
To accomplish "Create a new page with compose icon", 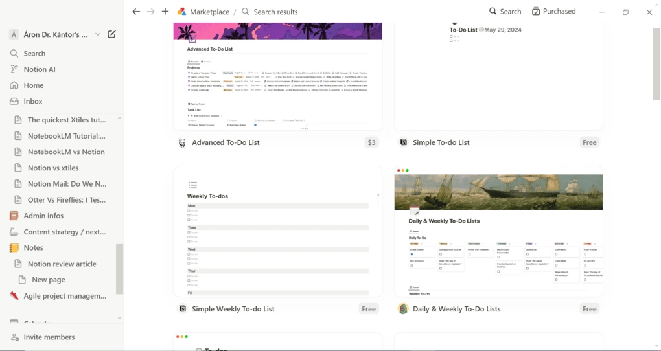I will point(111,34).
